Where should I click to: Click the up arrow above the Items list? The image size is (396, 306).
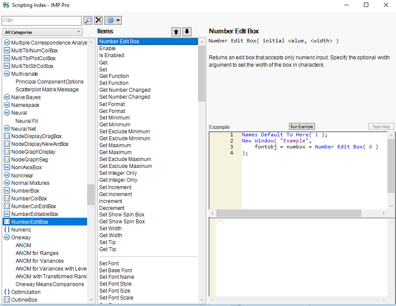click(176, 32)
